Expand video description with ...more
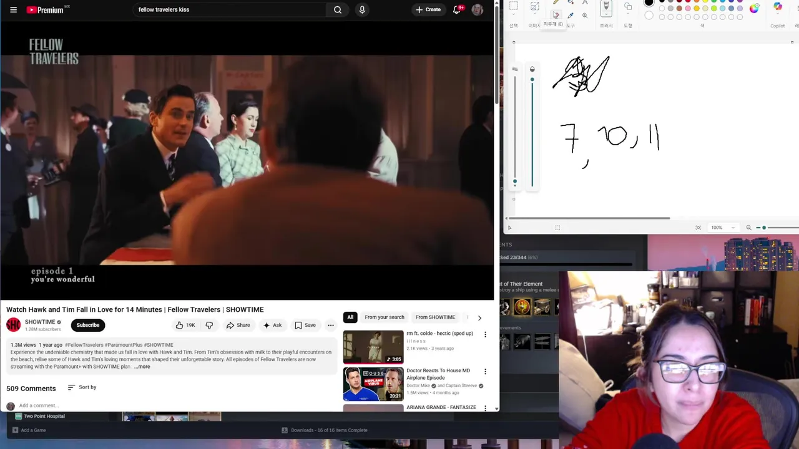This screenshot has width=799, height=449. [142, 367]
